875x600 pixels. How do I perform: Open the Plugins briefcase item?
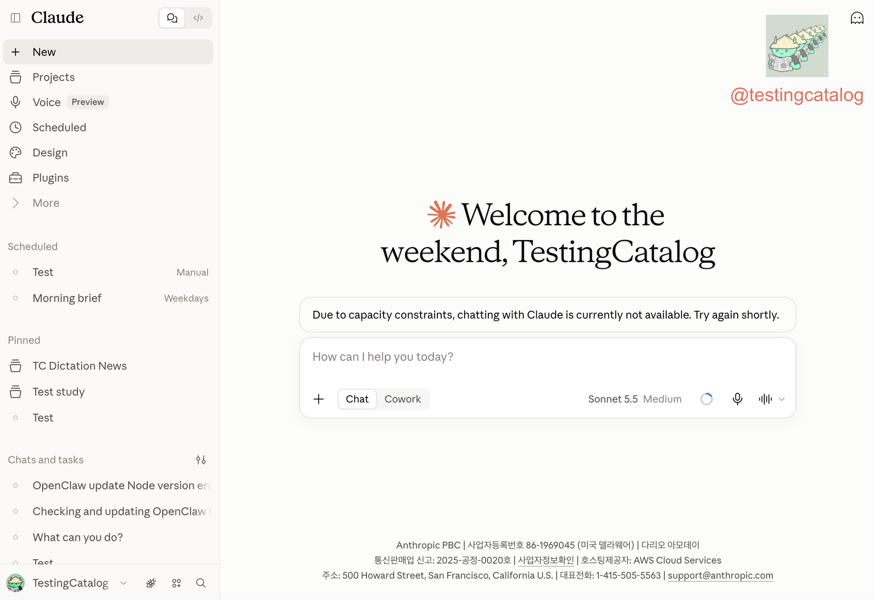pyautogui.click(x=108, y=178)
